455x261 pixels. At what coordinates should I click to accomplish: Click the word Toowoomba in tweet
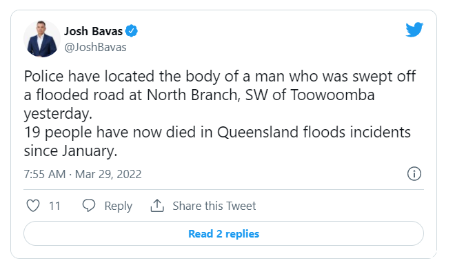(x=332, y=95)
